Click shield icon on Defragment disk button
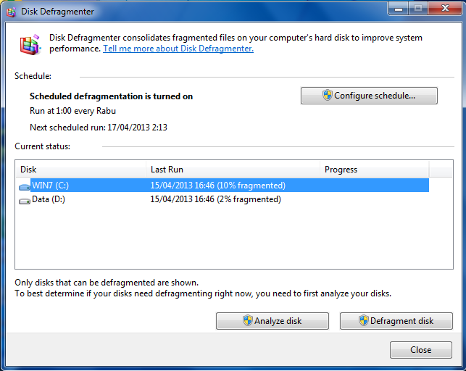This screenshot has height=371, width=466. pos(363,321)
